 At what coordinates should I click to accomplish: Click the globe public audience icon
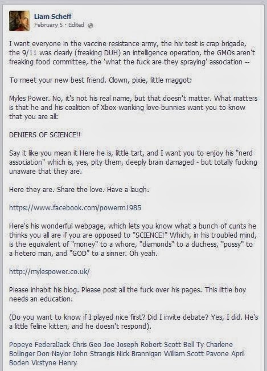tap(91, 25)
